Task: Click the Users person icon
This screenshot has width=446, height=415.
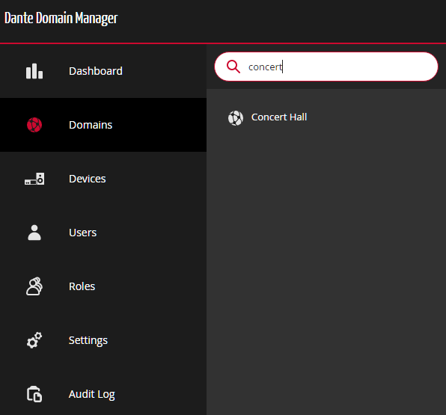Action: [34, 233]
